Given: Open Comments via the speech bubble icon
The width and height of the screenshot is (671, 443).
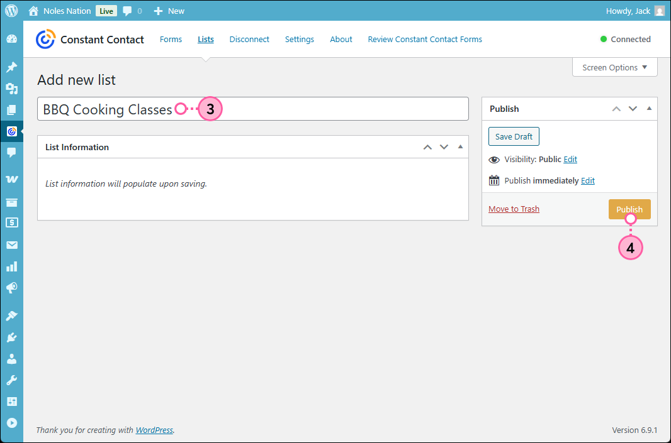Looking at the screenshot, I should [11, 152].
